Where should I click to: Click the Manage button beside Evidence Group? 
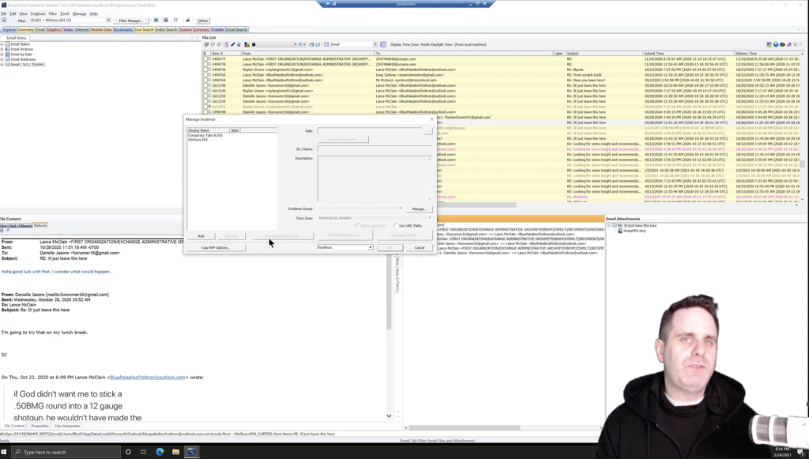419,209
